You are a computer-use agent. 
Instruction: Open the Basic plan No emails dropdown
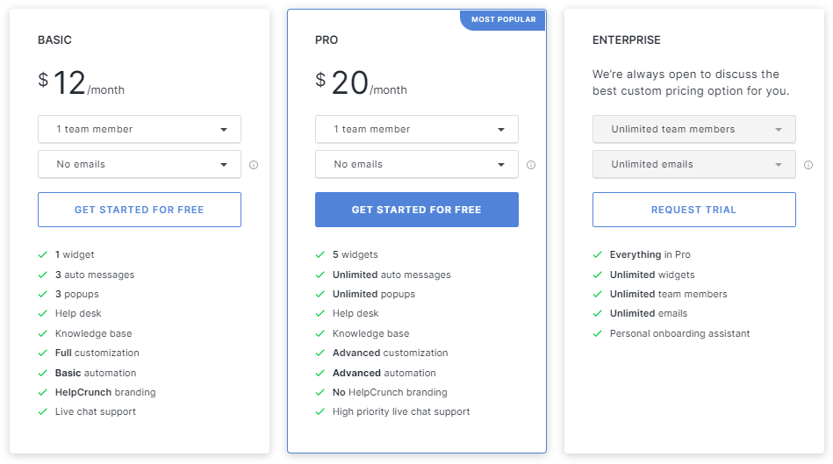click(140, 164)
